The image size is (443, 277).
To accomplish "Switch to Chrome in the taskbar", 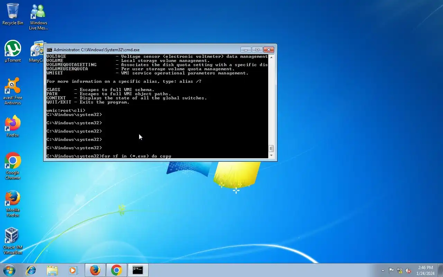I will coord(116,270).
